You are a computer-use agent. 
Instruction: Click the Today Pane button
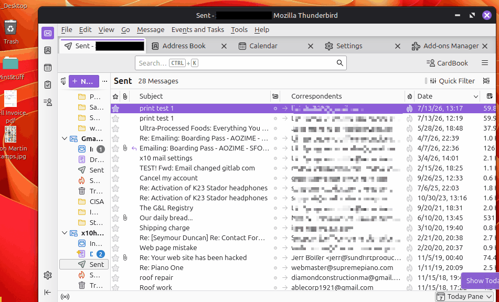464,297
